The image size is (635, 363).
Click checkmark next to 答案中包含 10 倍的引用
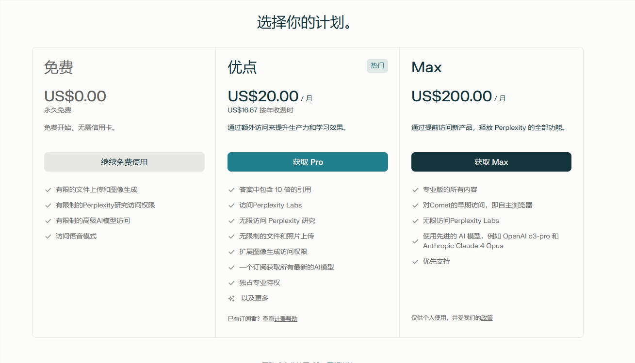pyautogui.click(x=231, y=190)
